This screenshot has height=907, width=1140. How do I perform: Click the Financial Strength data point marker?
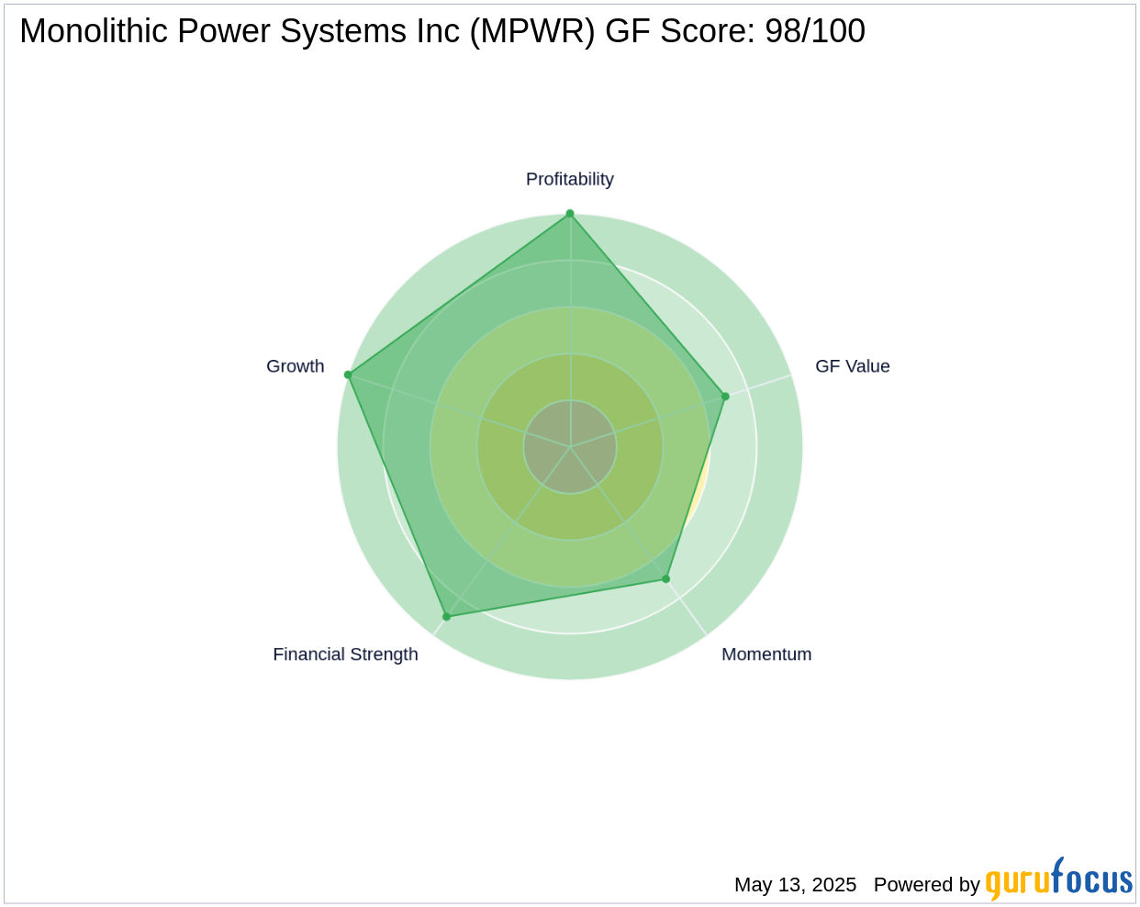(447, 617)
